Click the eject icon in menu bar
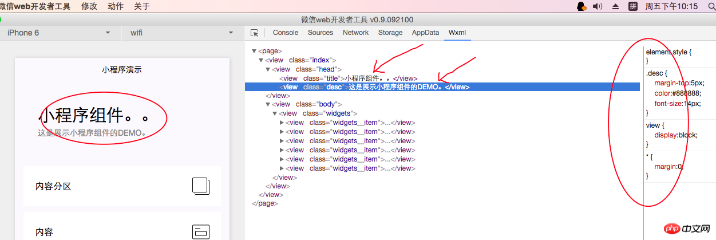The width and height of the screenshot is (716, 240). [616, 6]
